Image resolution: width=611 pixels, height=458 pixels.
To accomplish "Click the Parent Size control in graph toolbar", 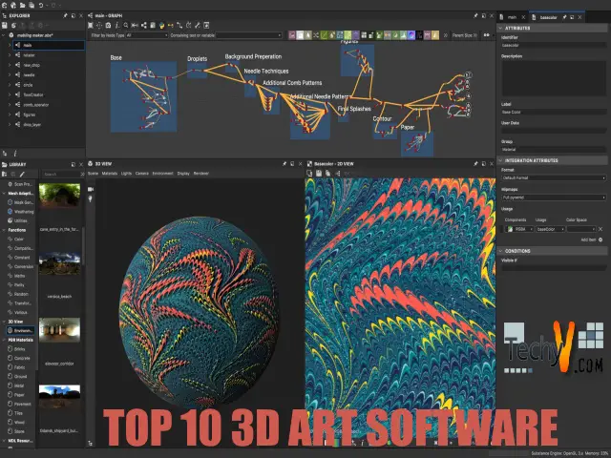I will coord(465,35).
